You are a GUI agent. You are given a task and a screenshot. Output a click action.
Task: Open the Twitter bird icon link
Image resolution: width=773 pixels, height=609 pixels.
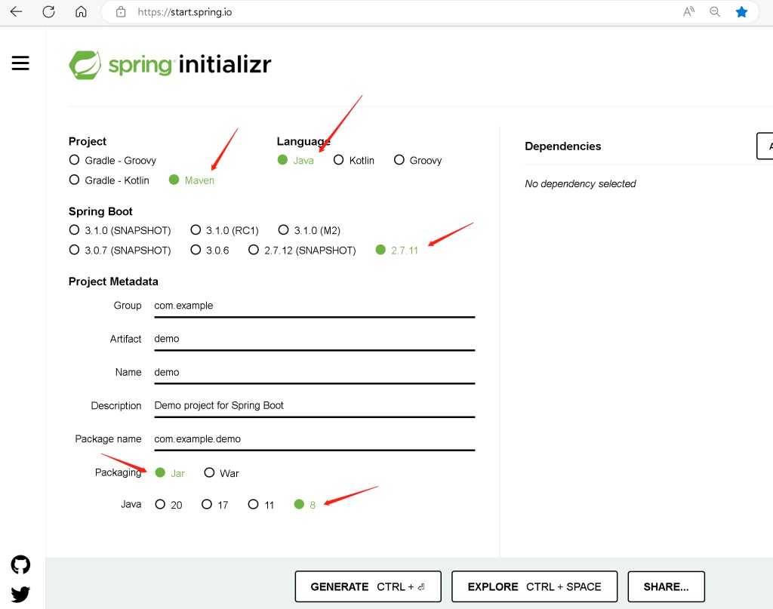[x=20, y=594]
